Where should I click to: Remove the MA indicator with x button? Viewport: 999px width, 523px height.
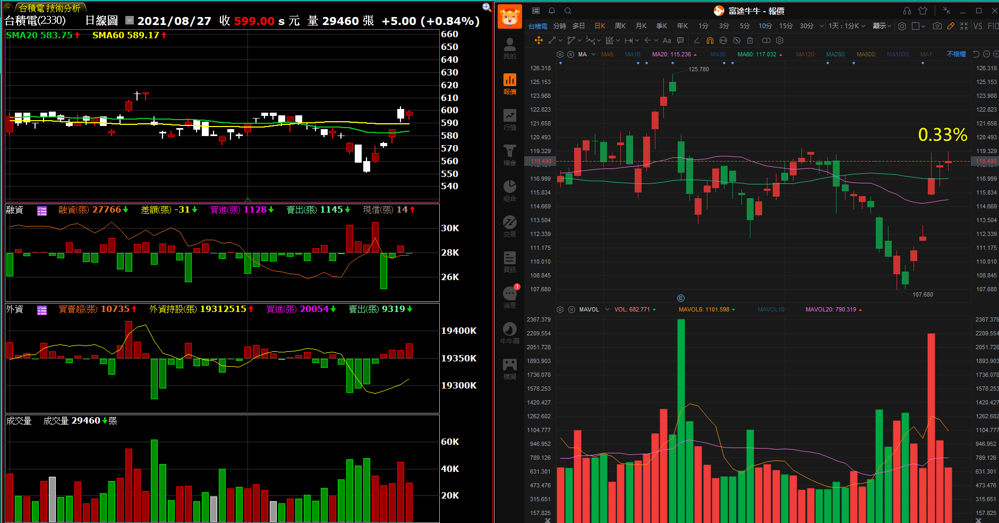570,54
